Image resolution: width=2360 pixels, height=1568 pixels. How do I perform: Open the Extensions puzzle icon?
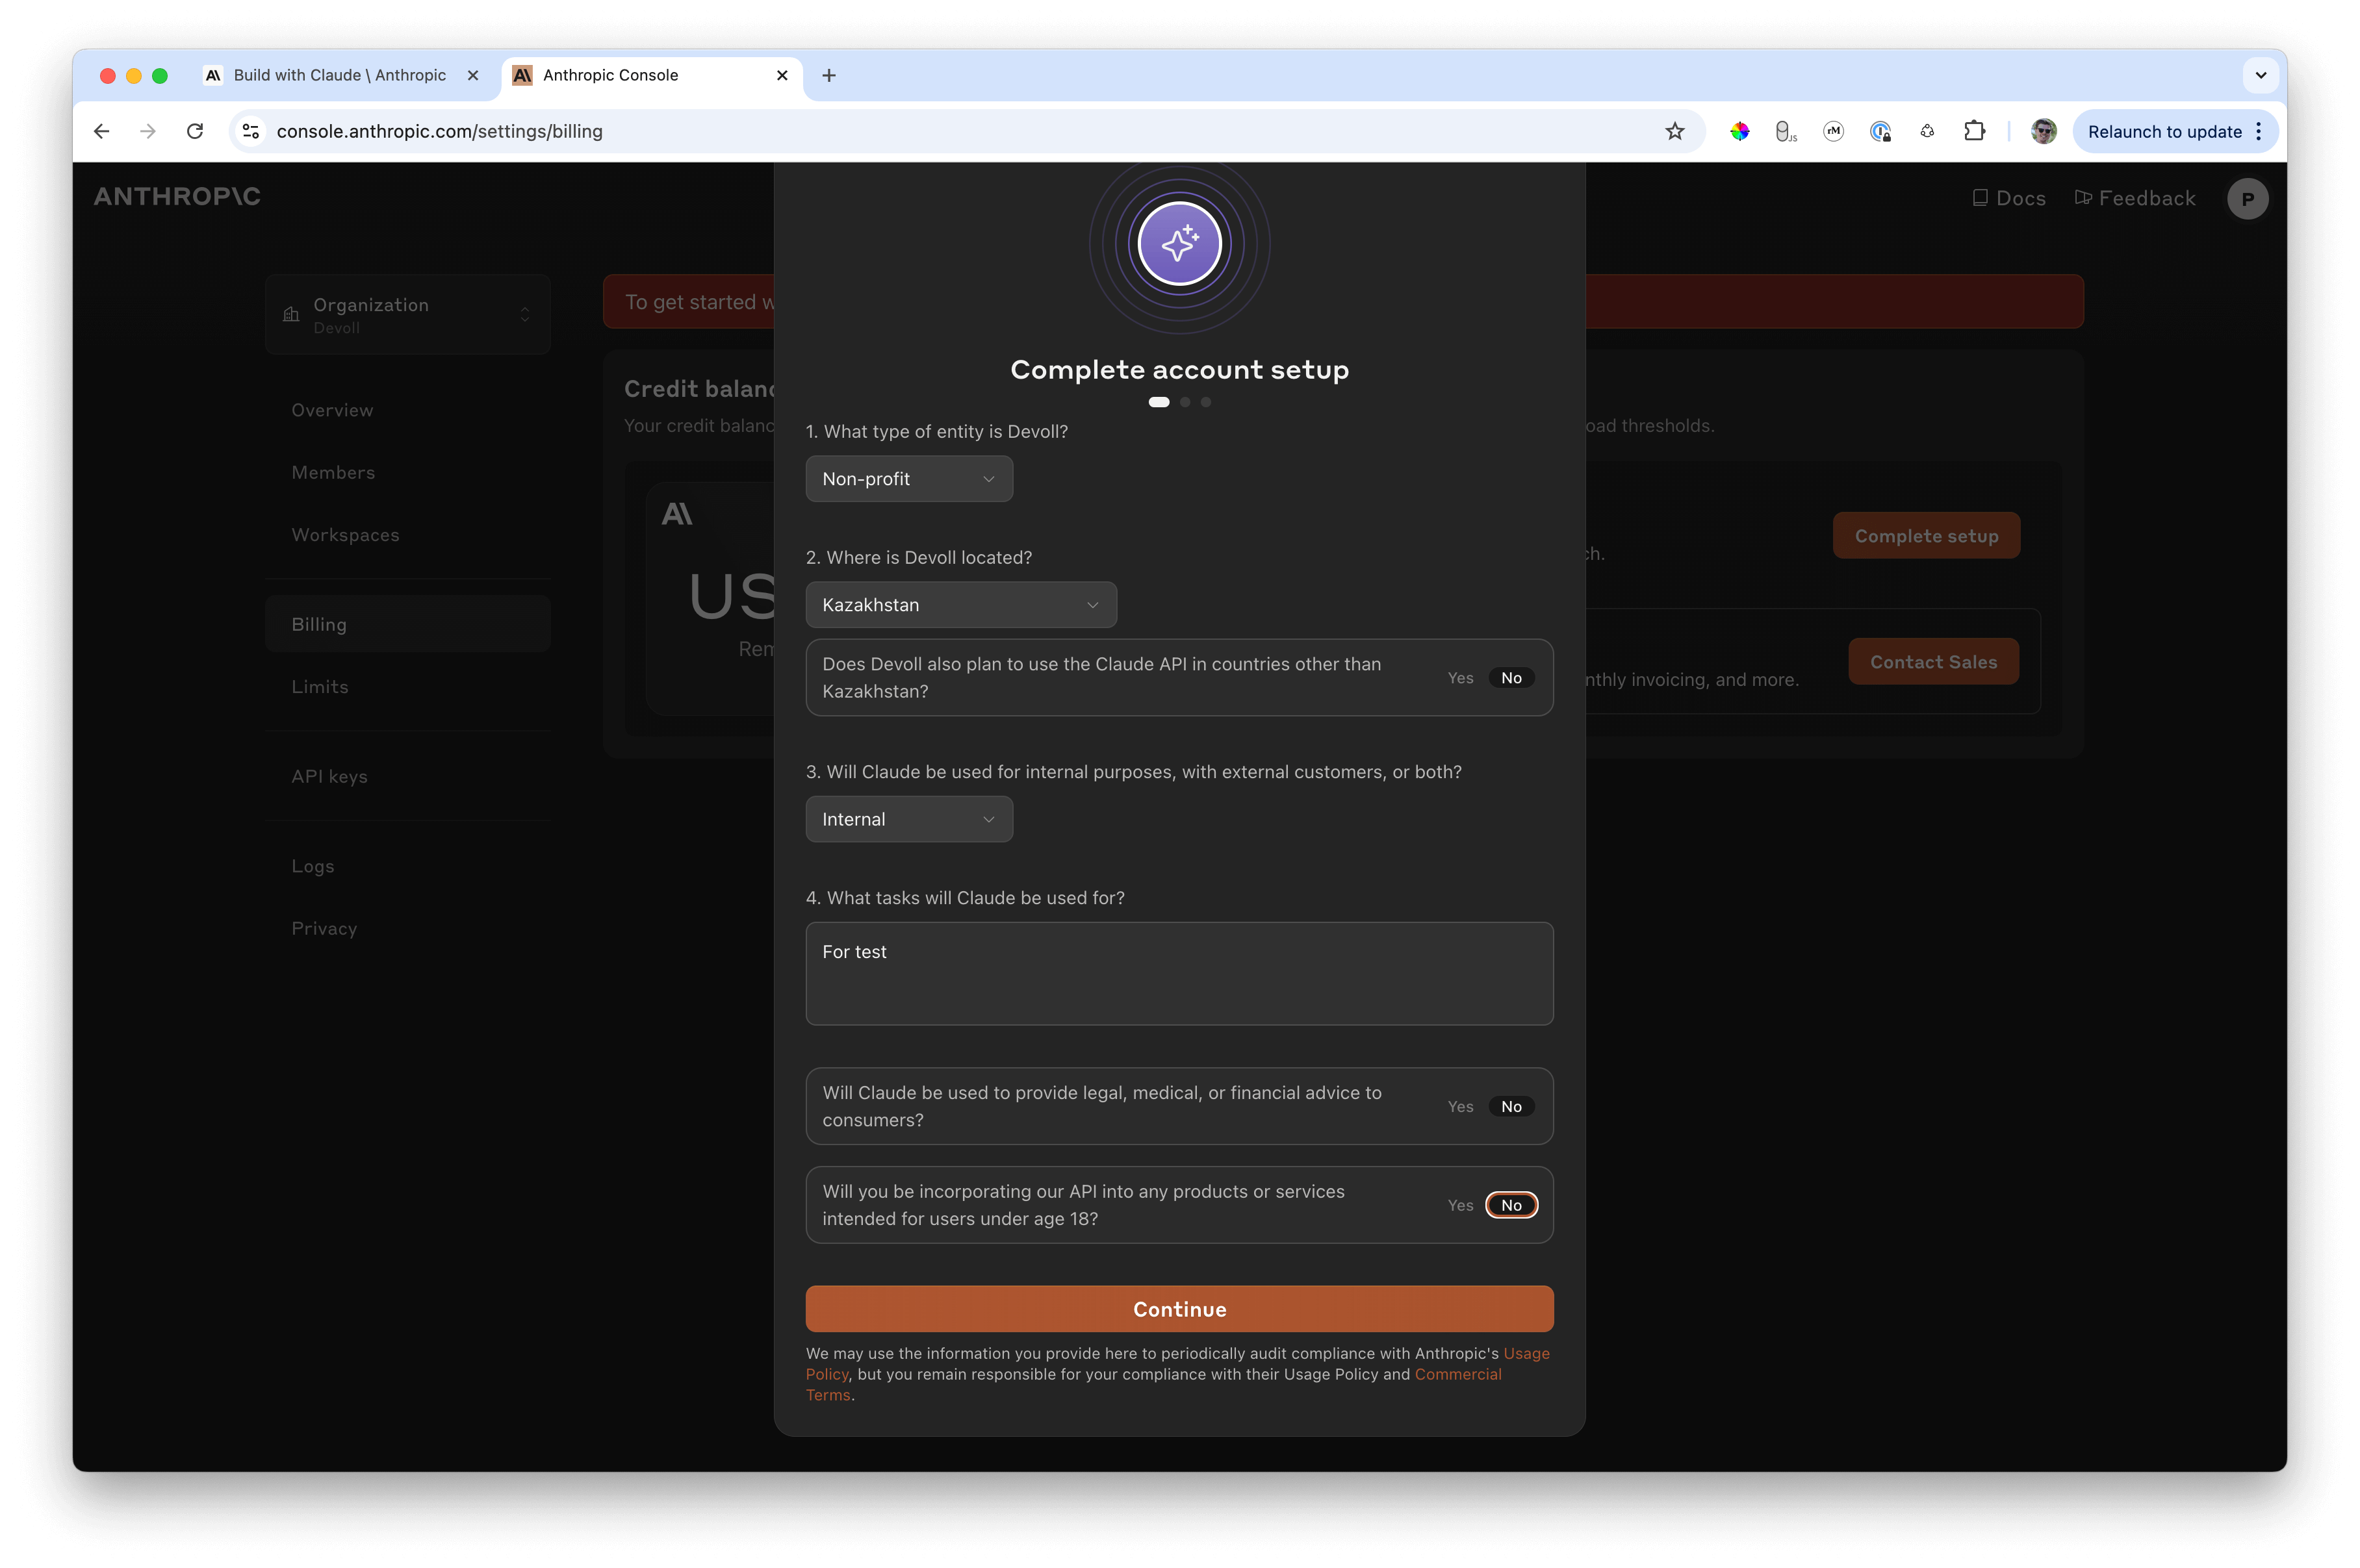(x=1974, y=131)
